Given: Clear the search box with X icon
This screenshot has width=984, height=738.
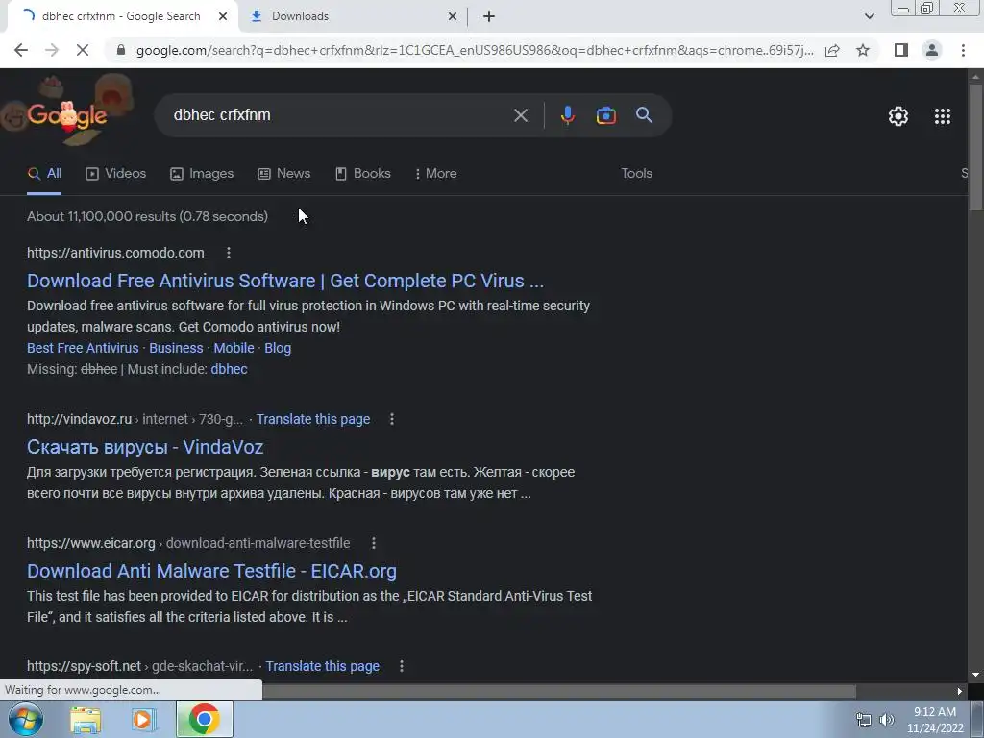Looking at the screenshot, I should 520,115.
